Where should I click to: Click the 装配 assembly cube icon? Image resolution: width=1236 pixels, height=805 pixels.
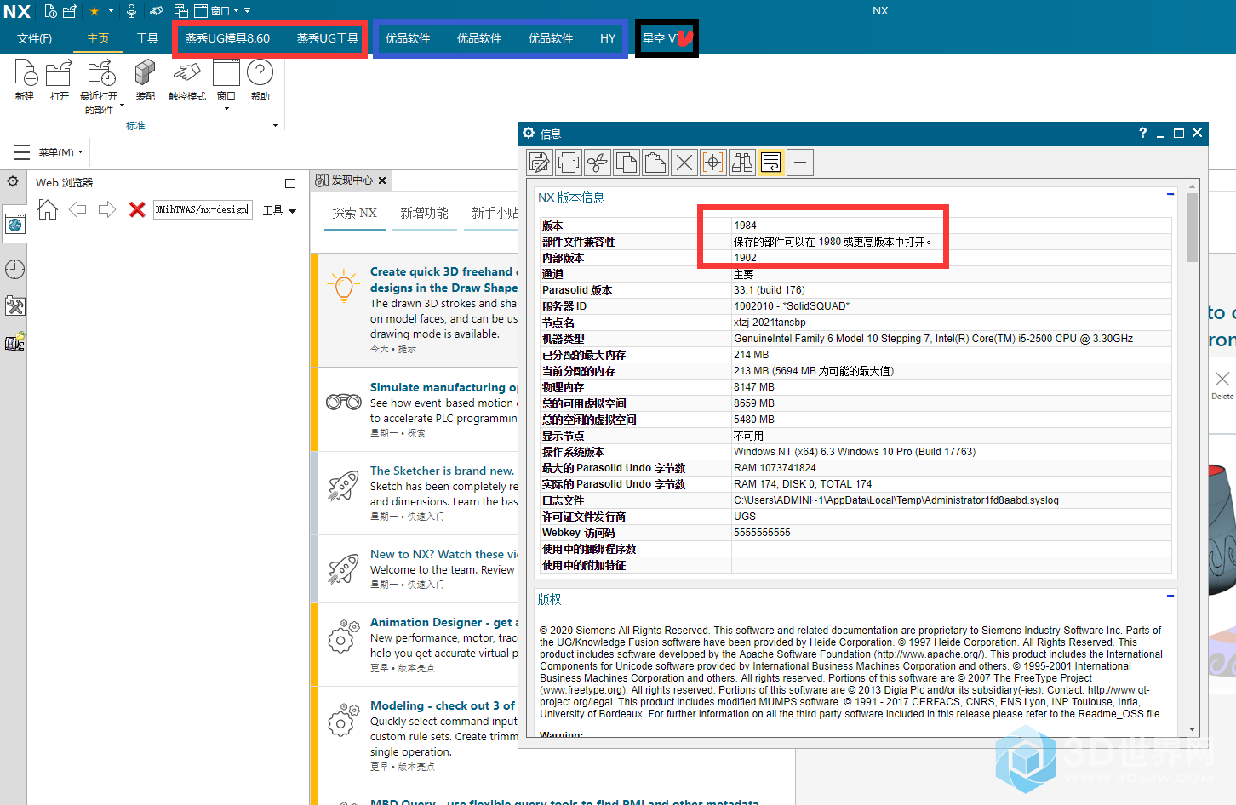tap(146, 80)
